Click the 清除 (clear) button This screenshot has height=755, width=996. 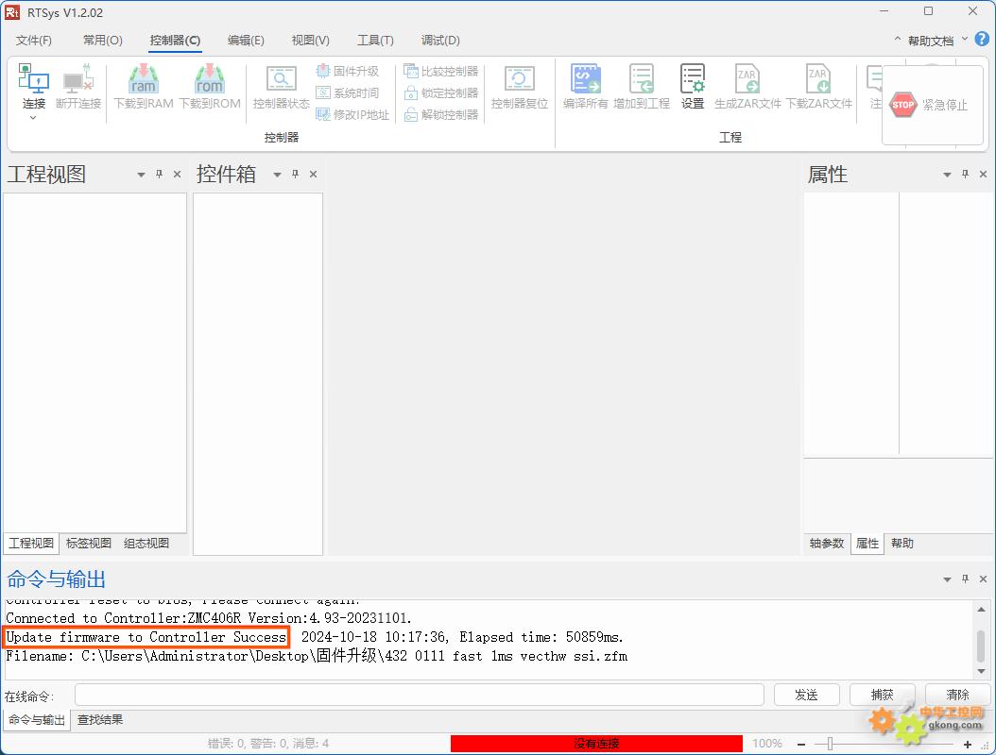click(957, 695)
